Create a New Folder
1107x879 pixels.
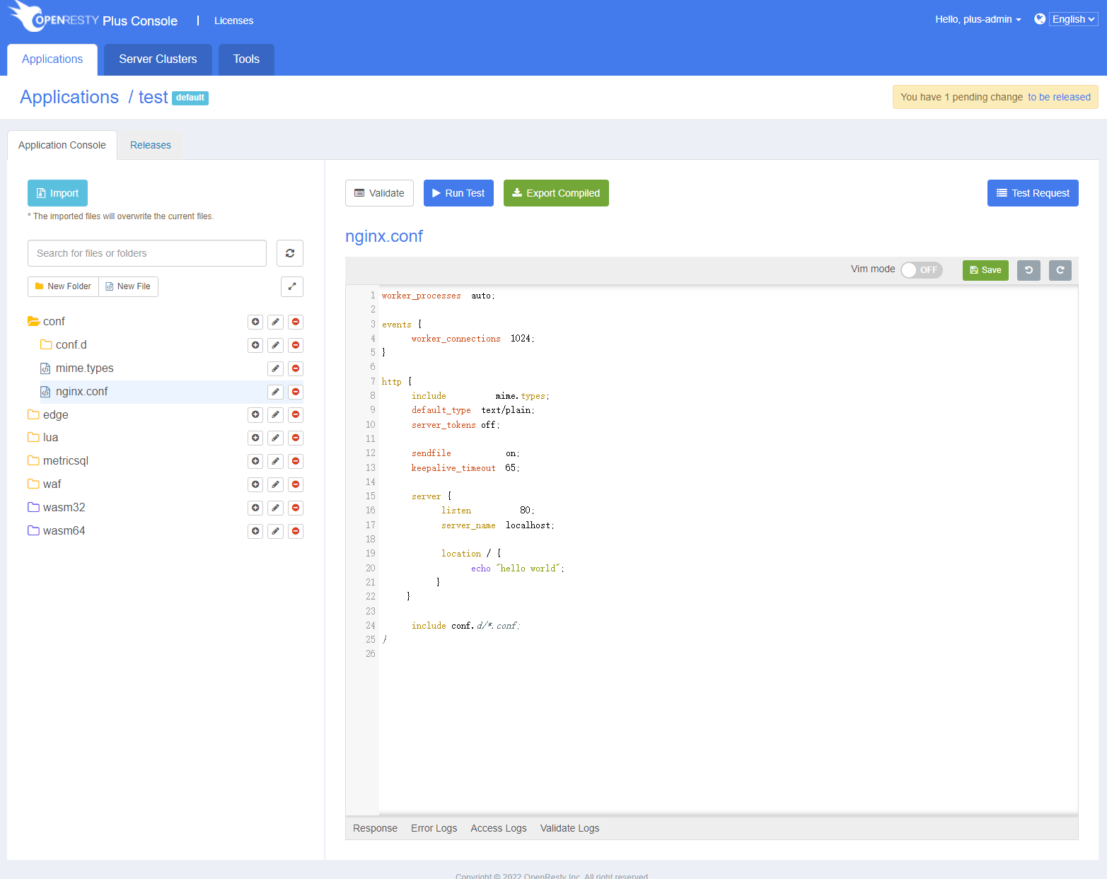63,286
